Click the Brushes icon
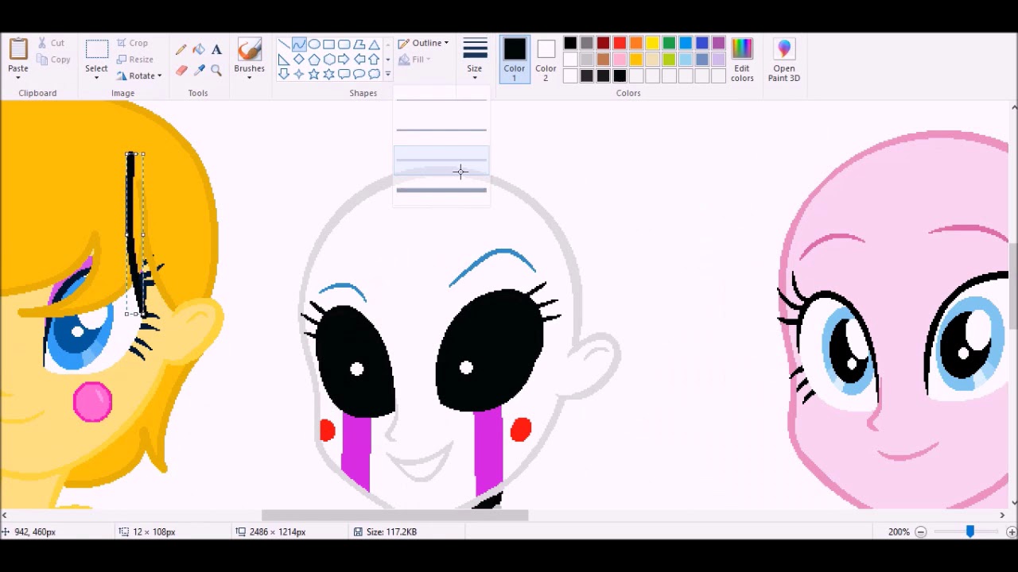The height and width of the screenshot is (572, 1018). tap(249, 49)
